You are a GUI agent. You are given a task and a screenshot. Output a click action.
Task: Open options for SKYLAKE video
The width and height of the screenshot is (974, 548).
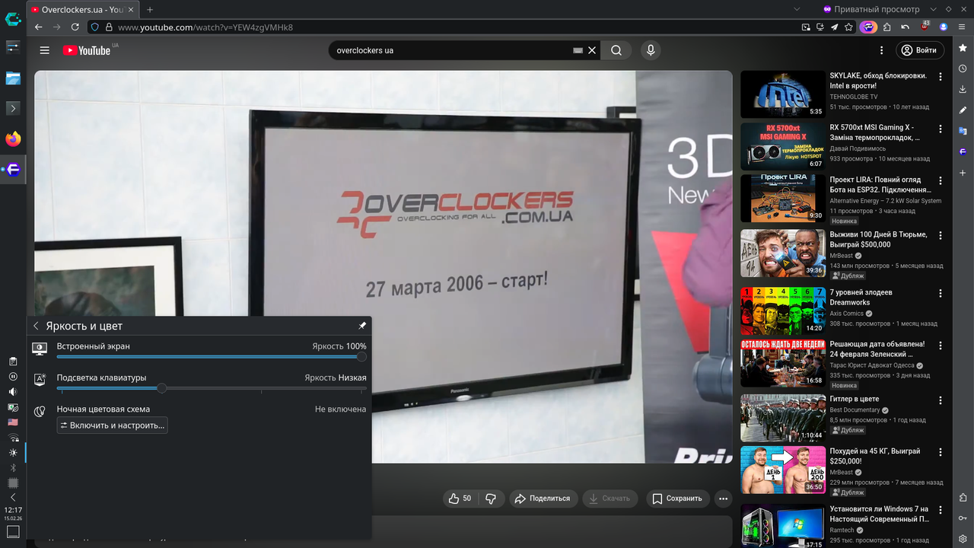[941, 77]
